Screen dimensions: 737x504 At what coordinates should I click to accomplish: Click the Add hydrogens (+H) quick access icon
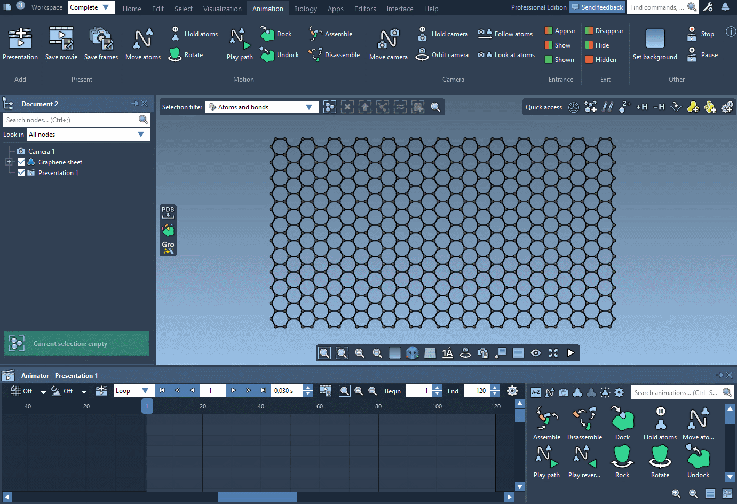(641, 107)
